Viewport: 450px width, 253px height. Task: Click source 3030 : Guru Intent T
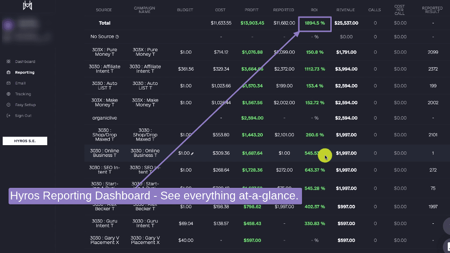(104, 223)
